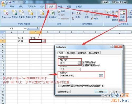Click the Select All corner button
Screen dimensions: 132x104
click(3, 32)
